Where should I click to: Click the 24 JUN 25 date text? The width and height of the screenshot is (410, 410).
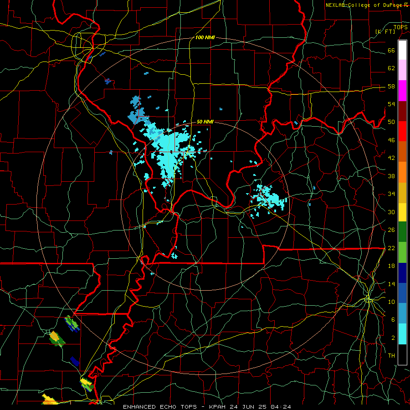248,407
